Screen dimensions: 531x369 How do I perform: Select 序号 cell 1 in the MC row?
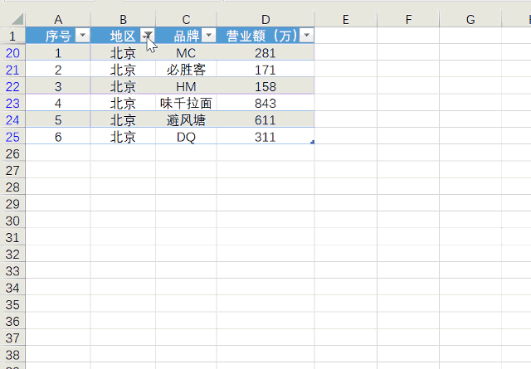tap(58, 52)
